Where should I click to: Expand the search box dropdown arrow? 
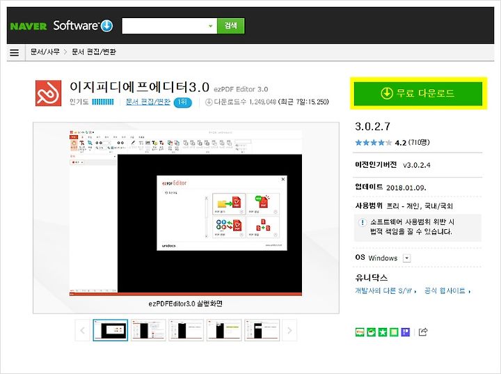tap(211, 26)
